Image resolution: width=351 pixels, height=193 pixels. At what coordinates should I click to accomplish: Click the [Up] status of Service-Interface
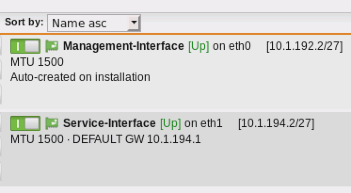click(x=171, y=123)
